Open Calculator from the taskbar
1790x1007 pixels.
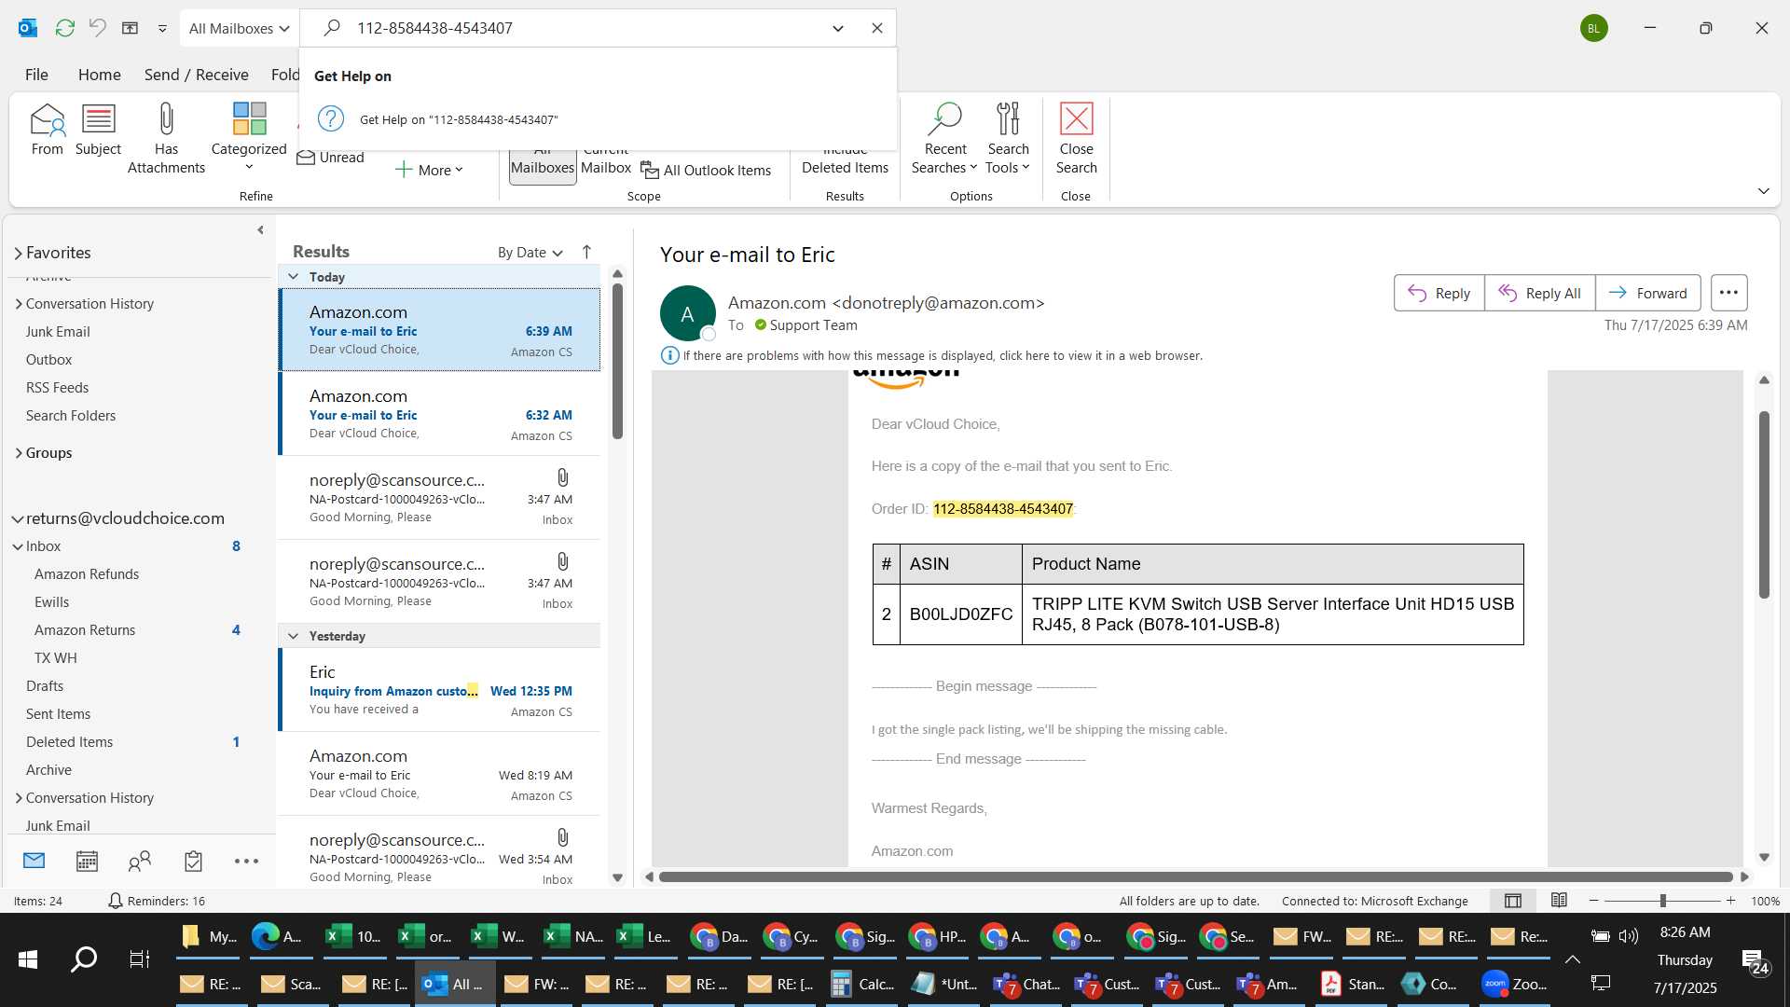861,984
